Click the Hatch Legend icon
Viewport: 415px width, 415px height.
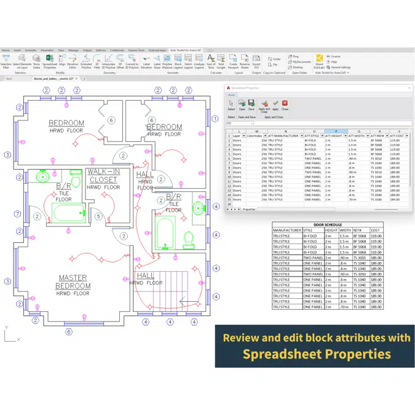pyautogui.click(x=188, y=60)
